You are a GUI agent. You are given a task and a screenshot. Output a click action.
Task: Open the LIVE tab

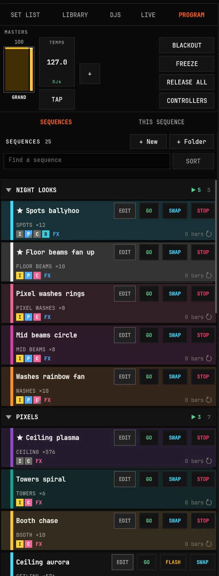point(148,15)
